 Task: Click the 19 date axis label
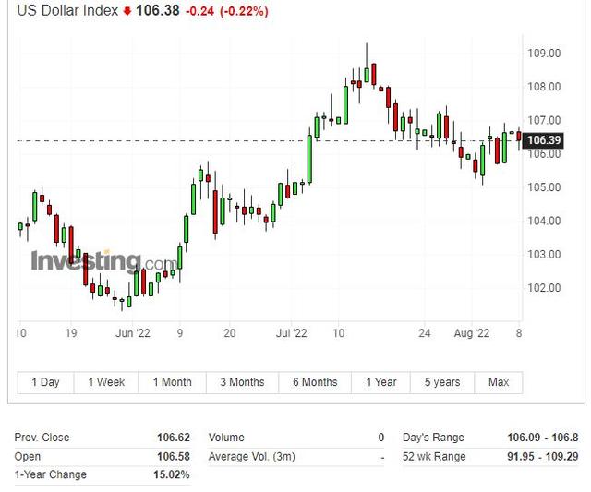71,333
